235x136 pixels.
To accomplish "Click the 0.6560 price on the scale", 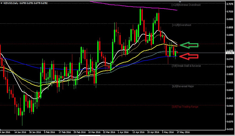I will point(230,90).
